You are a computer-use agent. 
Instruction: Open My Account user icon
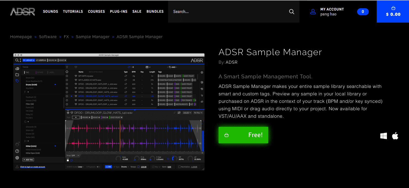pyautogui.click(x=313, y=12)
